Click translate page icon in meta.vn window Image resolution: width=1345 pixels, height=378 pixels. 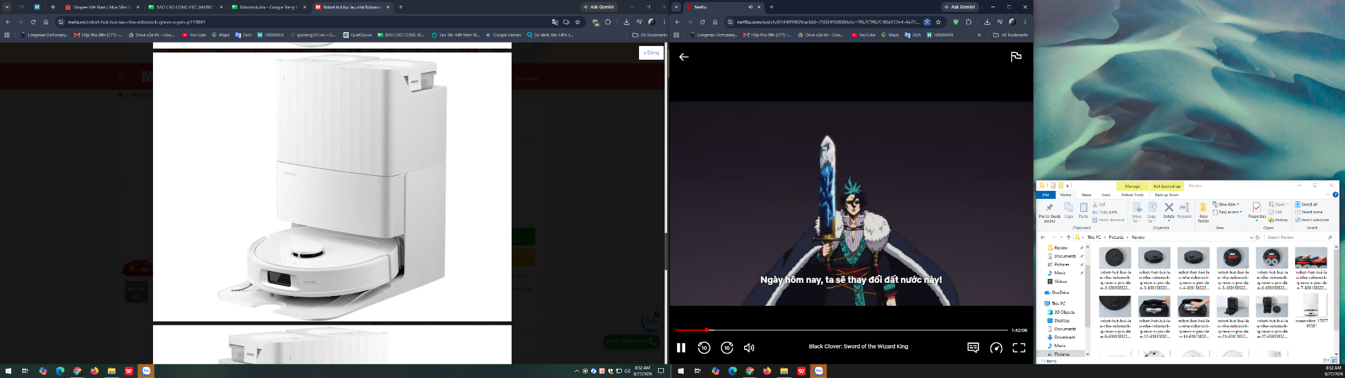pos(555,22)
